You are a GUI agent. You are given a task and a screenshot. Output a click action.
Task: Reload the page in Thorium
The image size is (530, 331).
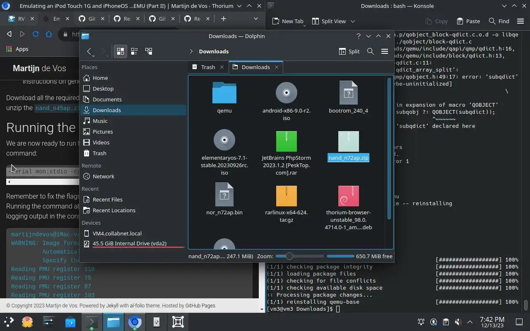(x=36, y=34)
